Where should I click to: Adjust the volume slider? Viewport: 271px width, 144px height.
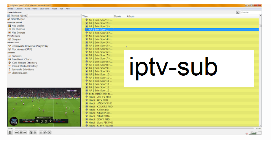(255, 133)
